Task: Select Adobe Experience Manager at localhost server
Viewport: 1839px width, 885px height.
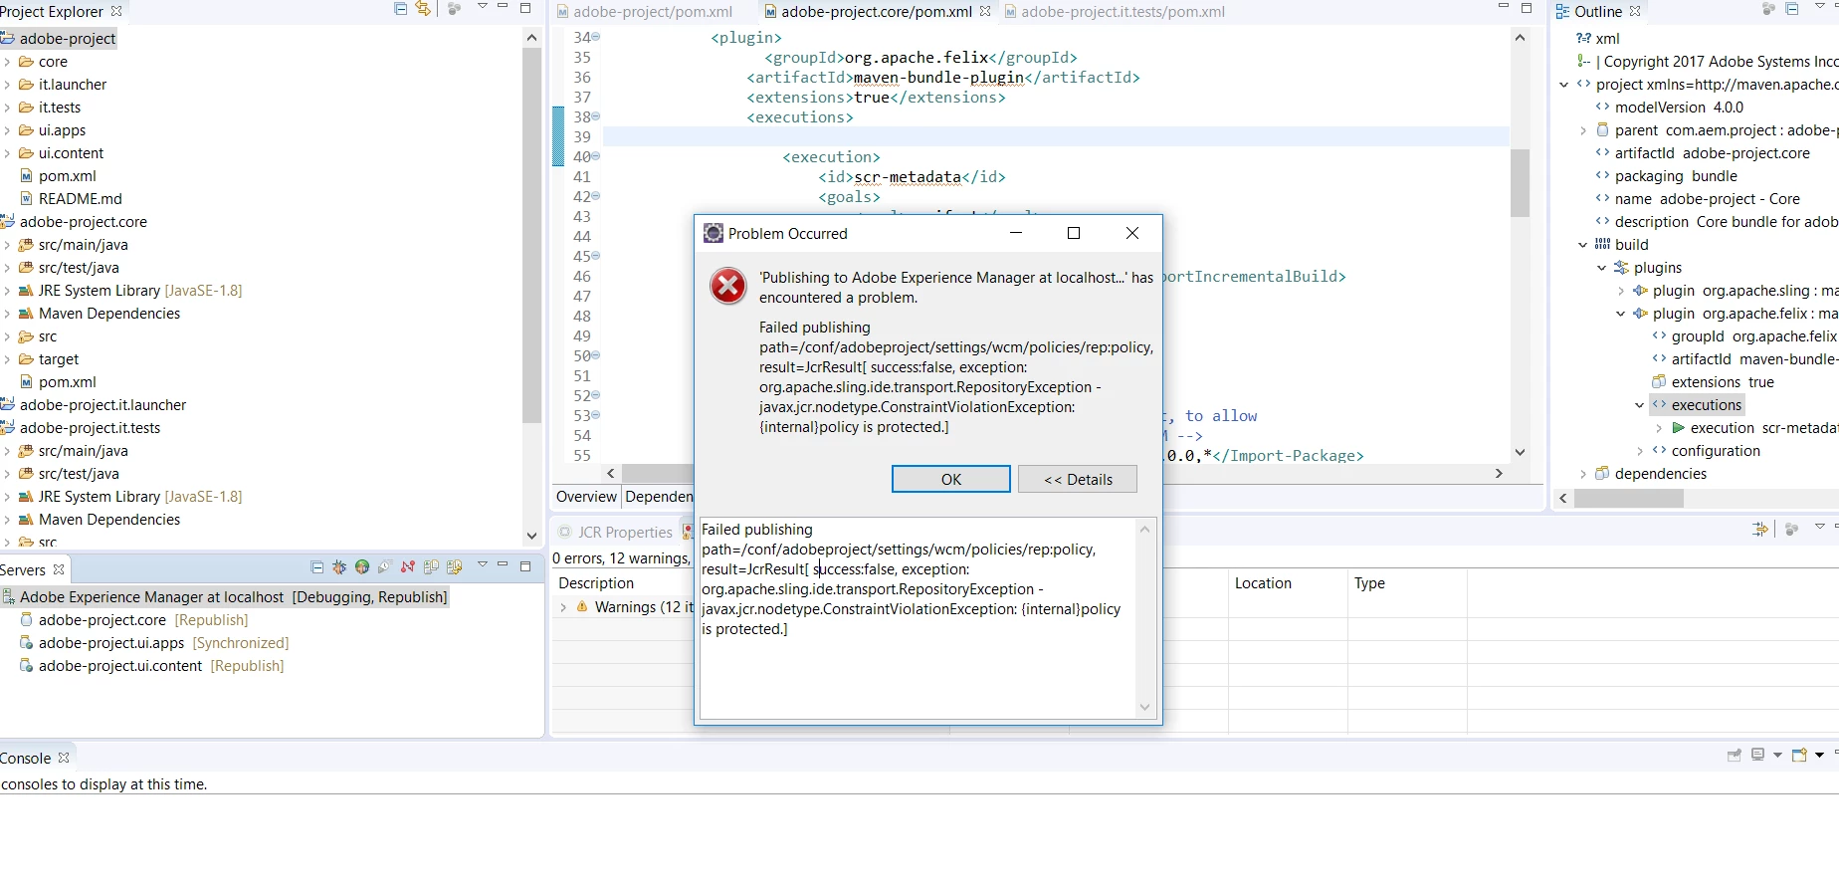Action: tap(225, 597)
